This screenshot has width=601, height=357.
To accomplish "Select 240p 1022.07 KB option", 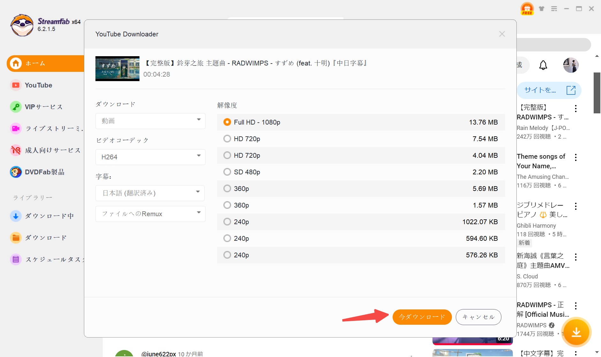I will point(361,222).
